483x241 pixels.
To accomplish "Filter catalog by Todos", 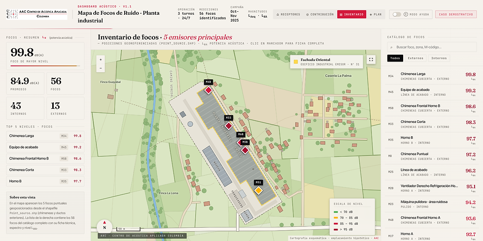I will click(x=395, y=58).
